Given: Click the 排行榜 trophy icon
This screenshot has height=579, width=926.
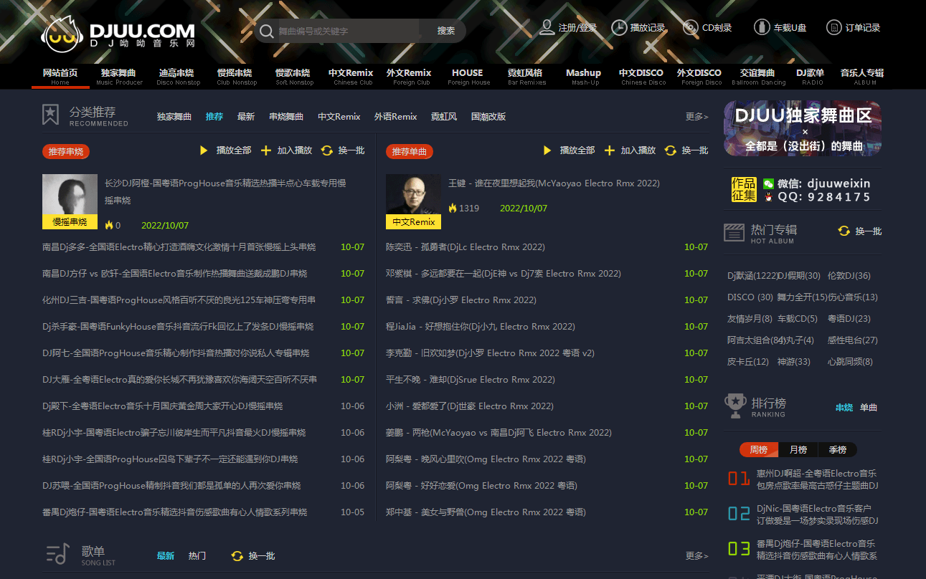Looking at the screenshot, I should (x=735, y=406).
